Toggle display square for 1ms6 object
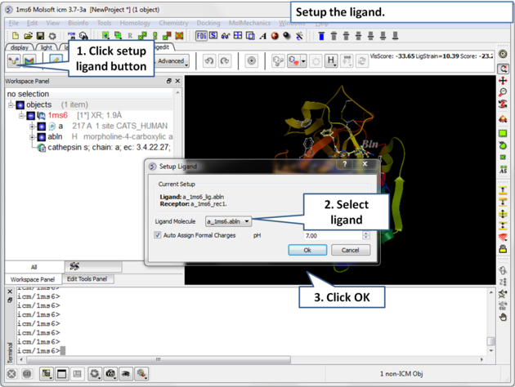515x387 pixels. [31, 116]
